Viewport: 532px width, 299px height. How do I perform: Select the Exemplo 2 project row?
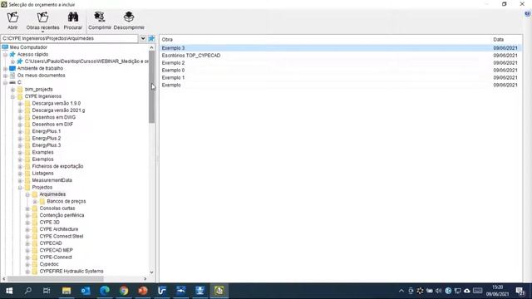(341, 63)
